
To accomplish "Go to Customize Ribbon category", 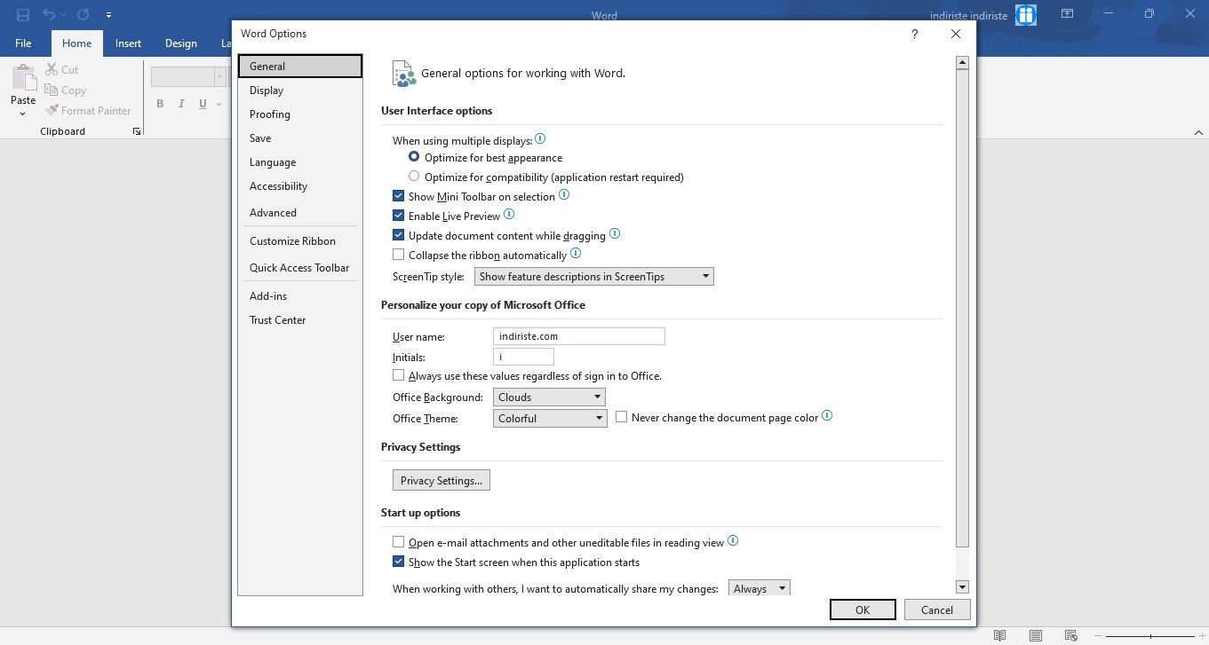I will [x=300, y=240].
